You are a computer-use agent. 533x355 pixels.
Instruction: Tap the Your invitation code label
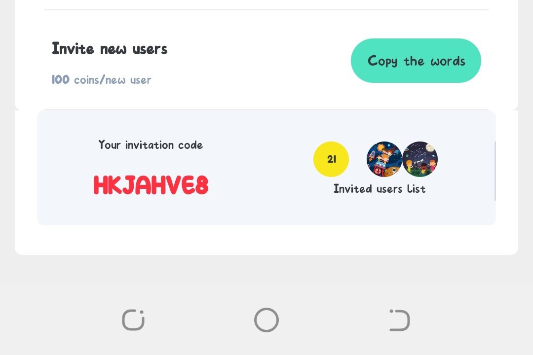[151, 145]
